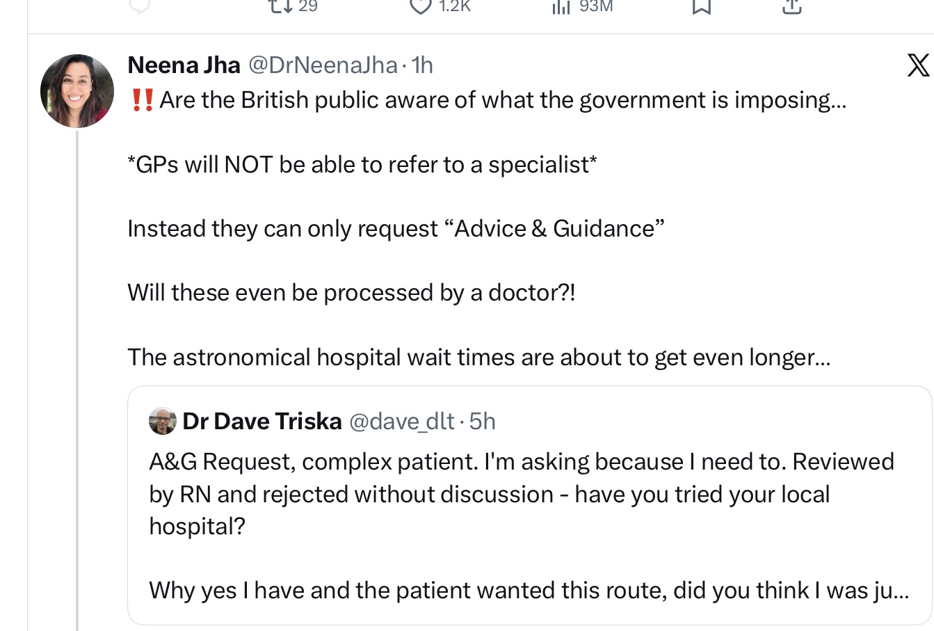
Task: Open Neena Jha's profile picture
Action: click(77, 91)
